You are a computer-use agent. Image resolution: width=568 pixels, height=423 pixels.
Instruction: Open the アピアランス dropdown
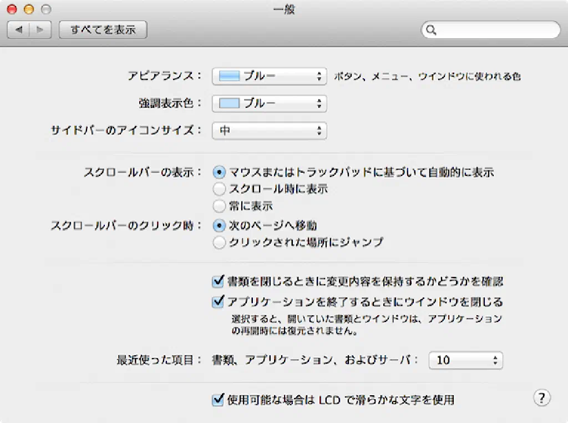[269, 77]
